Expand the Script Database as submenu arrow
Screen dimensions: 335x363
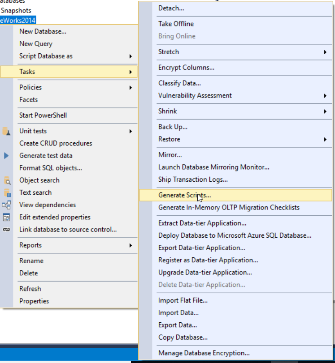click(131, 56)
